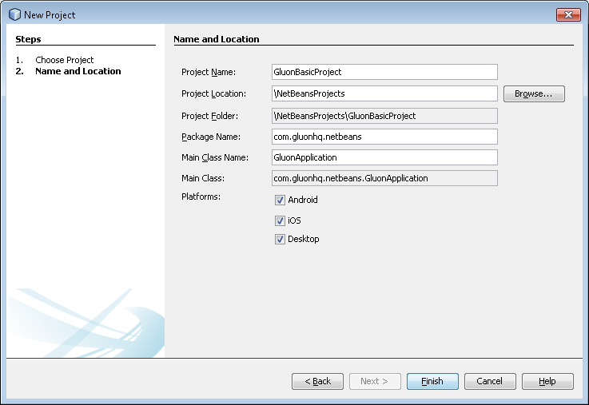Click the disabled Next > button
Screen dimensions: 589x405
375,381
